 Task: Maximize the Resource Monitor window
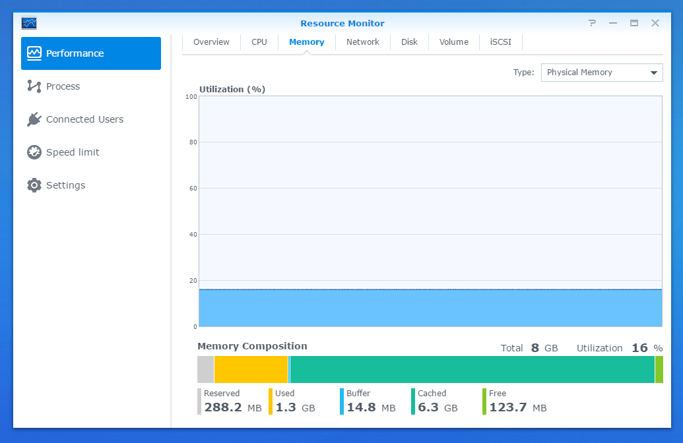[634, 23]
